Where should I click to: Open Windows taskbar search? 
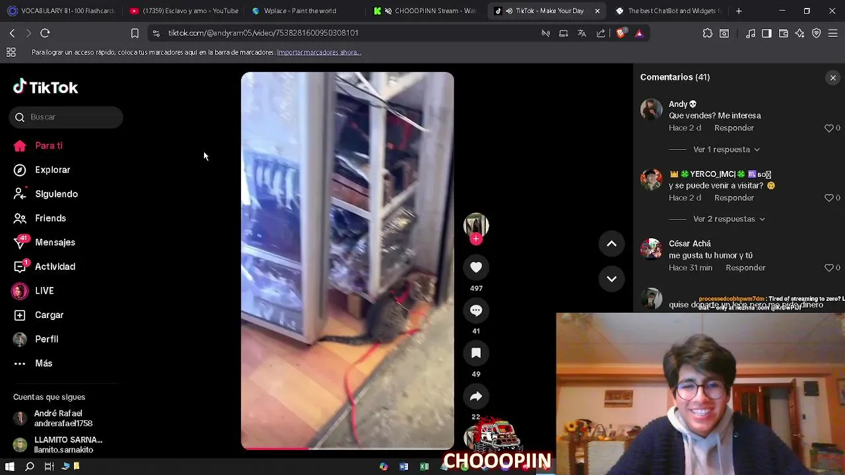[30, 466]
